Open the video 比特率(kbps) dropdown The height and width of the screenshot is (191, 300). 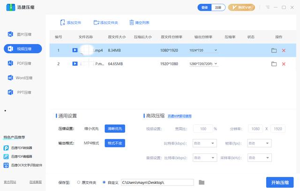[205, 143]
